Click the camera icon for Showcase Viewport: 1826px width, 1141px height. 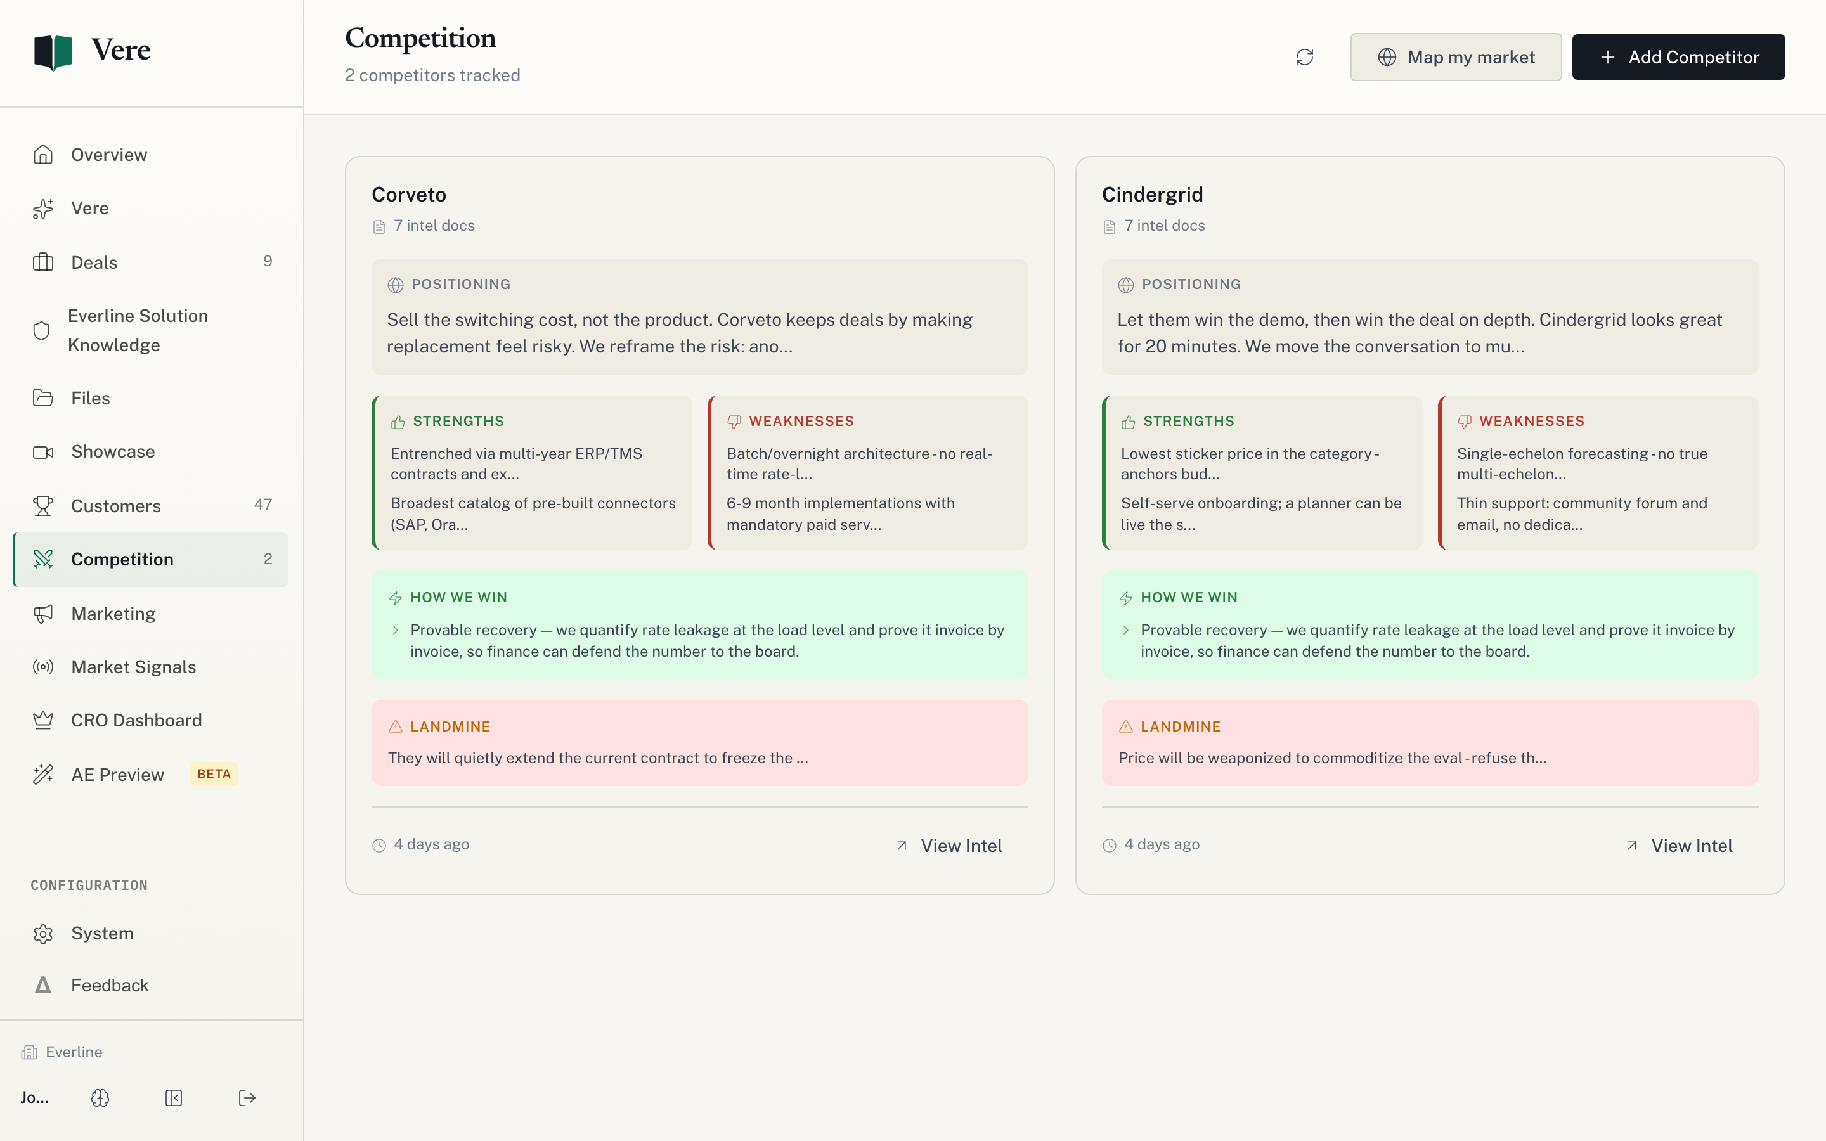tap(43, 452)
